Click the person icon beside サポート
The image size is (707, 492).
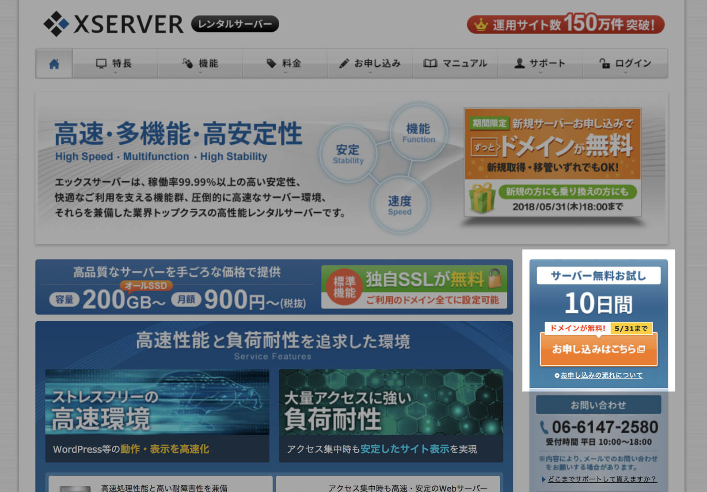(520, 64)
